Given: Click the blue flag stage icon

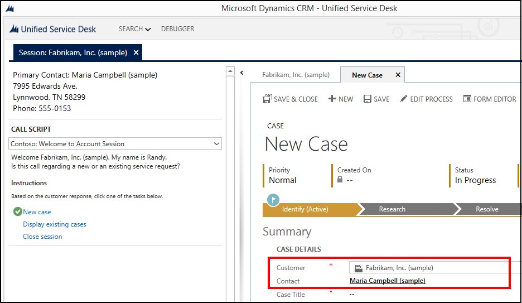Looking at the screenshot, I should pyautogui.click(x=273, y=200).
